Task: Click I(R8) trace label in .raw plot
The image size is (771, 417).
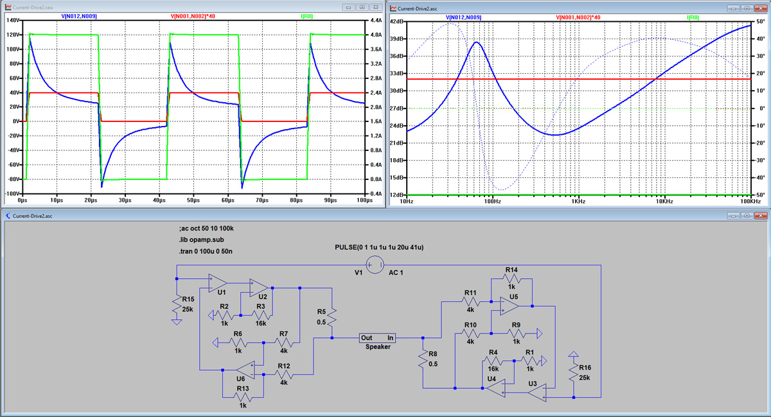Action: [x=307, y=17]
